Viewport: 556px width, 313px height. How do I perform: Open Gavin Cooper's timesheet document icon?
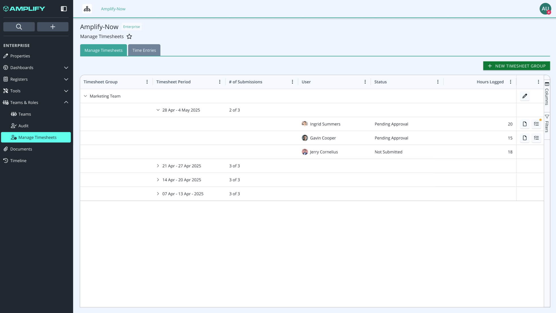[525, 138]
